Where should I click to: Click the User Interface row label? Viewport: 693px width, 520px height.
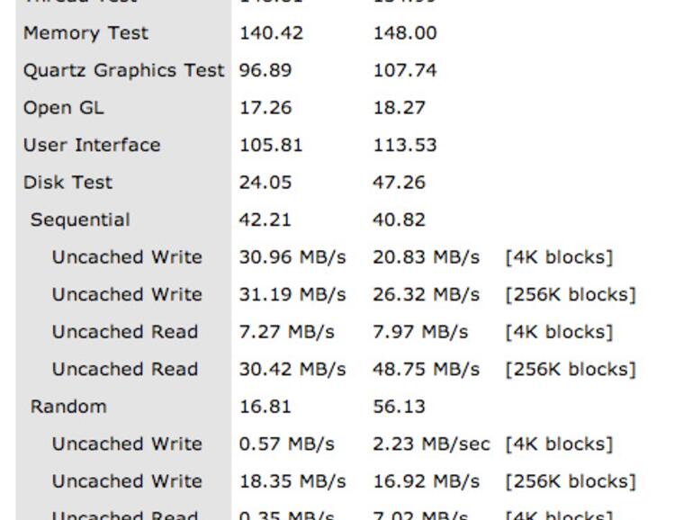[x=92, y=145]
